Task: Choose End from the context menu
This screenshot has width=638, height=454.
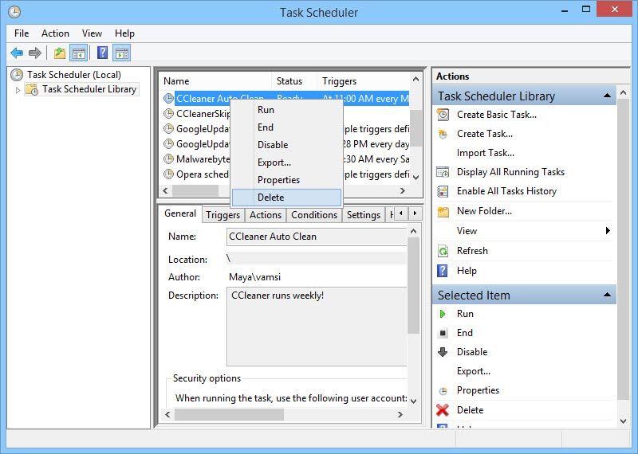Action: tap(286, 127)
